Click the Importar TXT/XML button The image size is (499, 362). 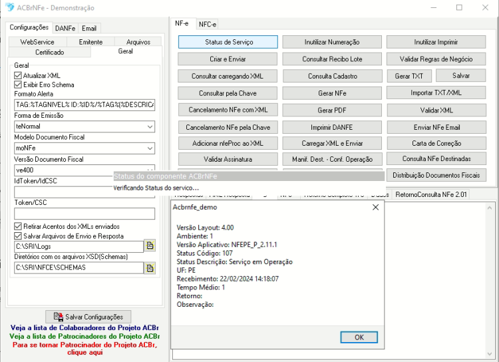(436, 93)
